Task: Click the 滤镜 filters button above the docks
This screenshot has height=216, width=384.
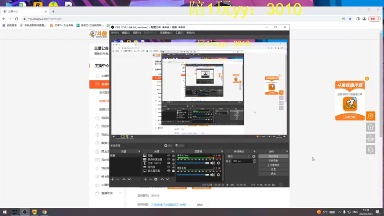Action: [180, 145]
